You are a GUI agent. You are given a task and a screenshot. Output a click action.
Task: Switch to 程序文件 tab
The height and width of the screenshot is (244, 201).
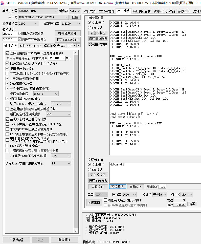[x=90, y=11]
